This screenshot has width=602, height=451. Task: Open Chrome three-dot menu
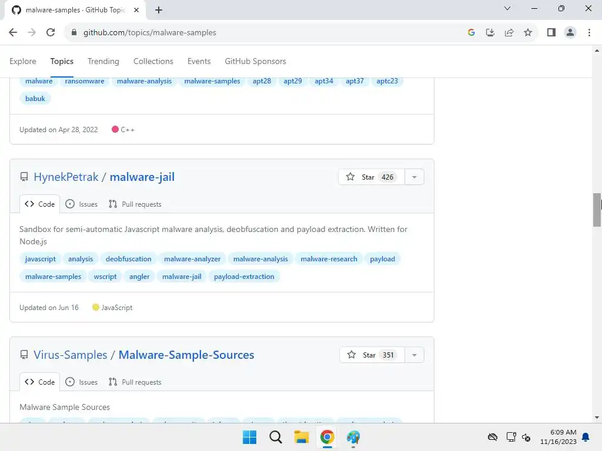coord(589,33)
